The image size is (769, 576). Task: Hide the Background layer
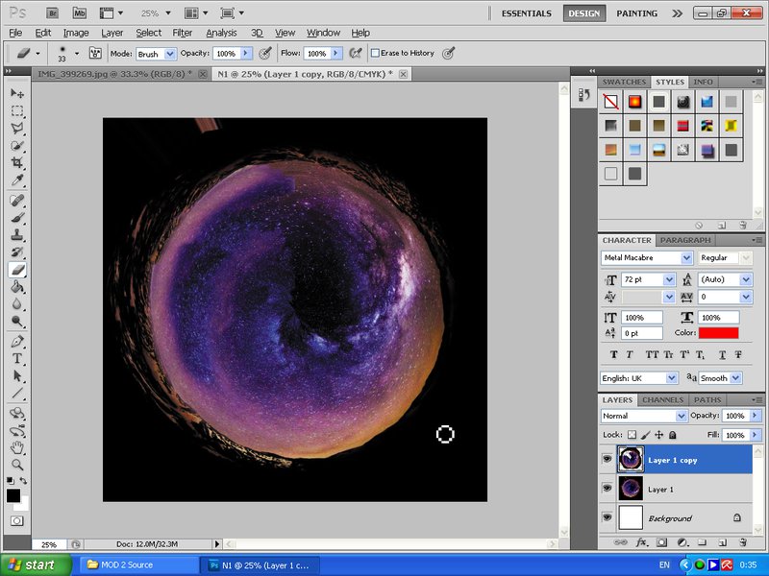(x=608, y=517)
